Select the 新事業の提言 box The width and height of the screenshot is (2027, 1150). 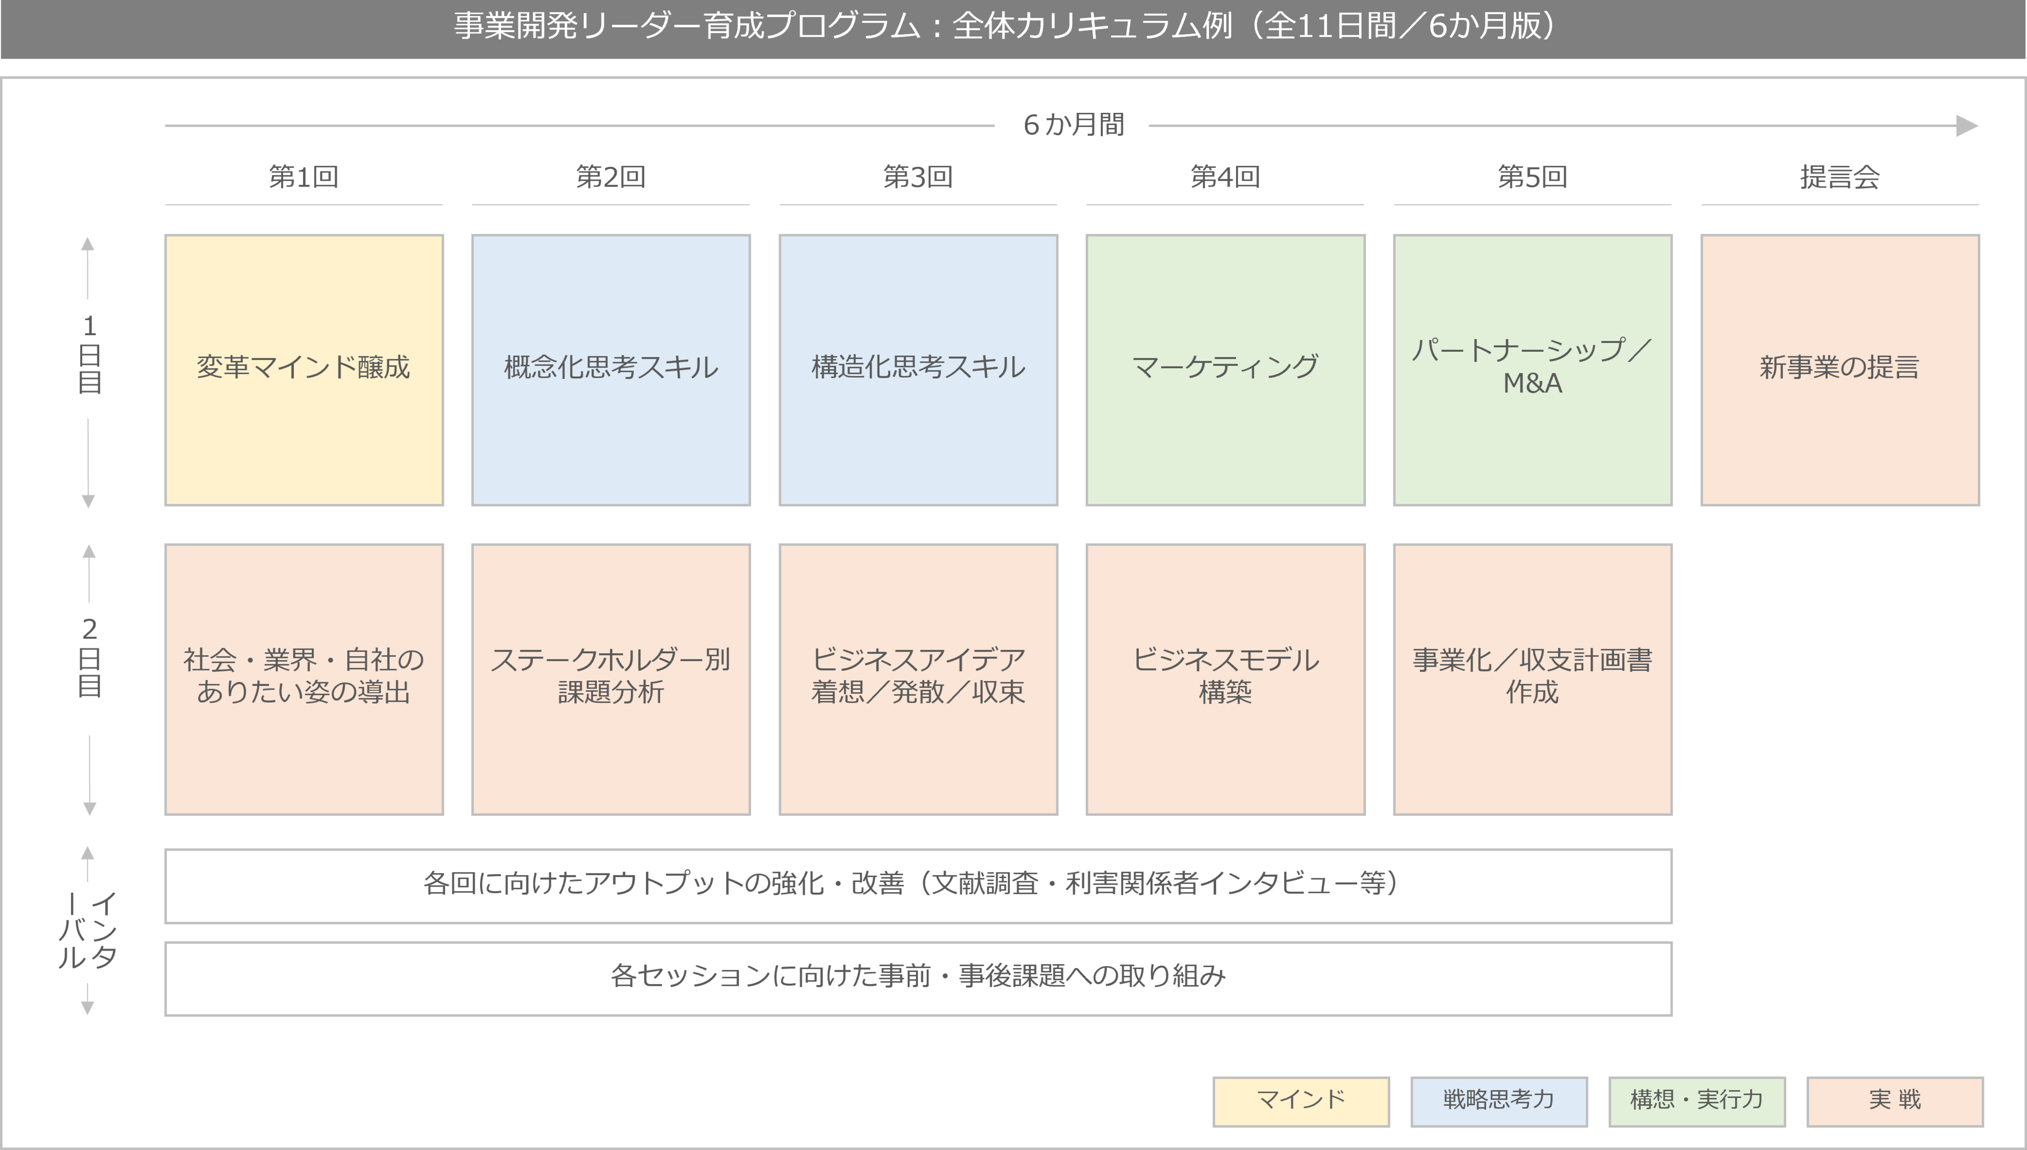[x=1839, y=369]
